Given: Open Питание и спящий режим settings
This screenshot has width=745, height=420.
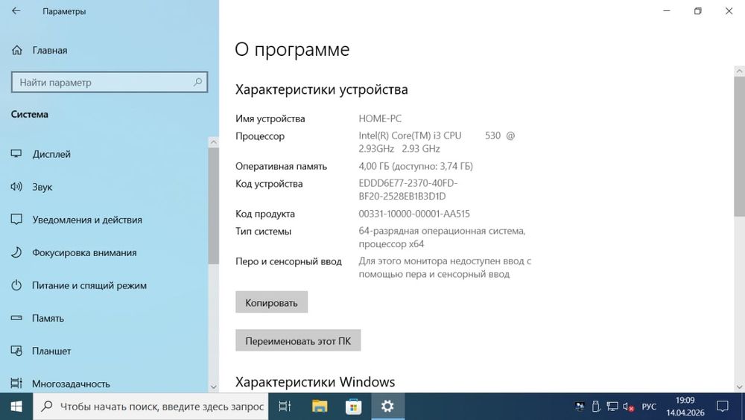Looking at the screenshot, I should pos(78,285).
